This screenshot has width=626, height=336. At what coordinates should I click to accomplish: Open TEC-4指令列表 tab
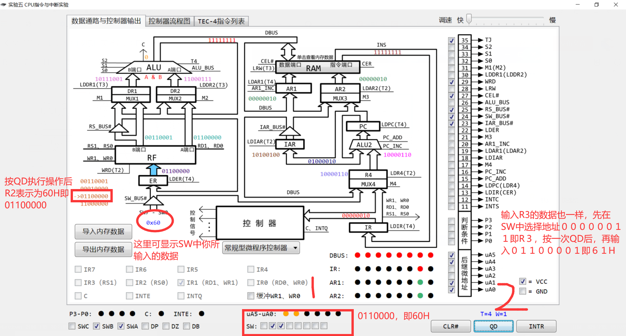pos(221,21)
